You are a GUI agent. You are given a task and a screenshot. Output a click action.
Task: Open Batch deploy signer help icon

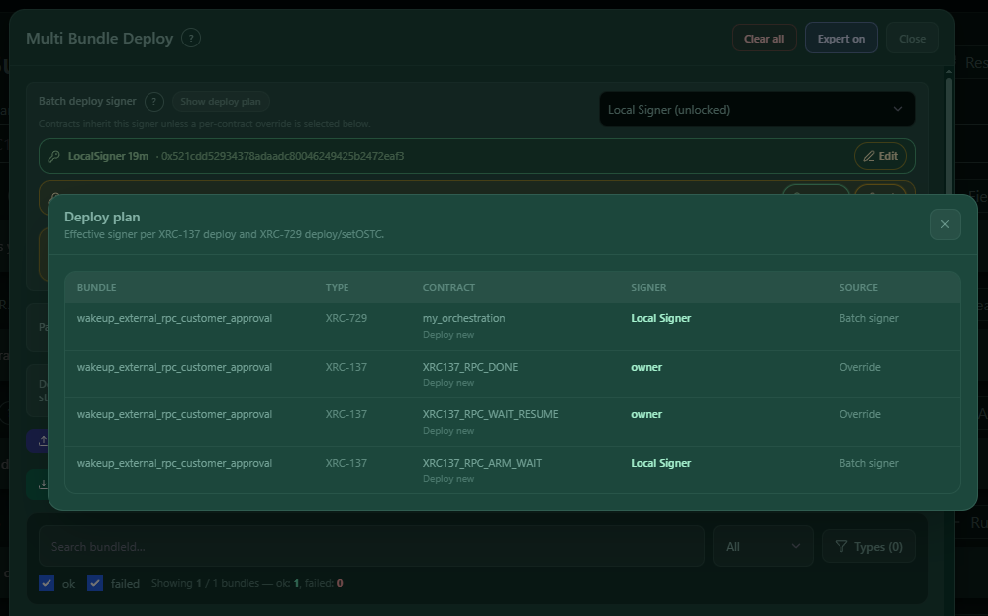tap(153, 101)
